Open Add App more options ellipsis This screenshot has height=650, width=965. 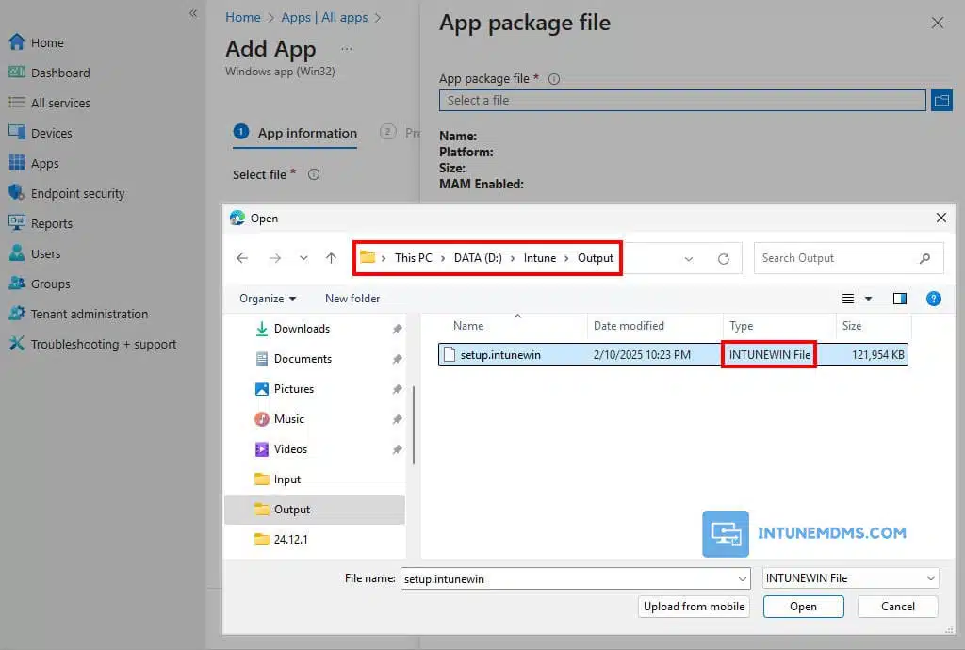(347, 49)
